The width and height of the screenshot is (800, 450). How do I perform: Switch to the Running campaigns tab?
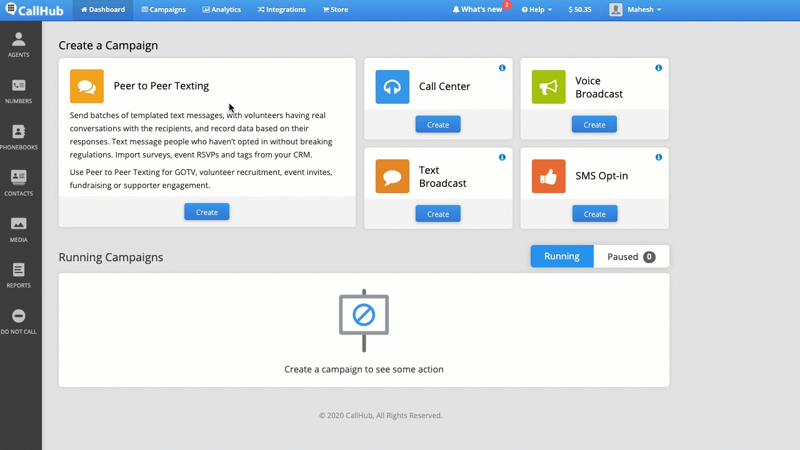tap(562, 256)
